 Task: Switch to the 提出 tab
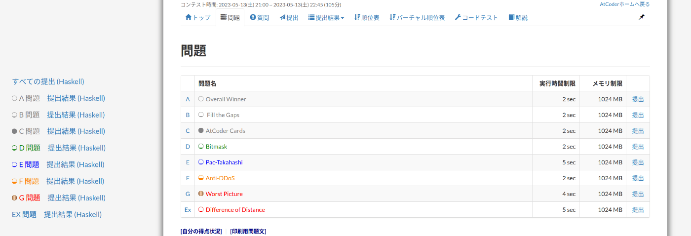(289, 18)
